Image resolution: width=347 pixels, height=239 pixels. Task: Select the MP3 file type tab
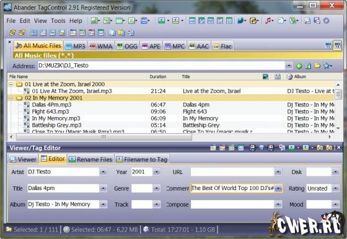click(76, 46)
